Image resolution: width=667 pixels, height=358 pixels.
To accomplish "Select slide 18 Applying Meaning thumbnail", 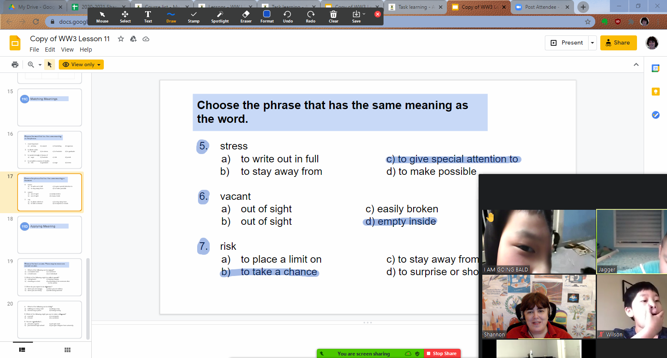I will pyautogui.click(x=50, y=235).
